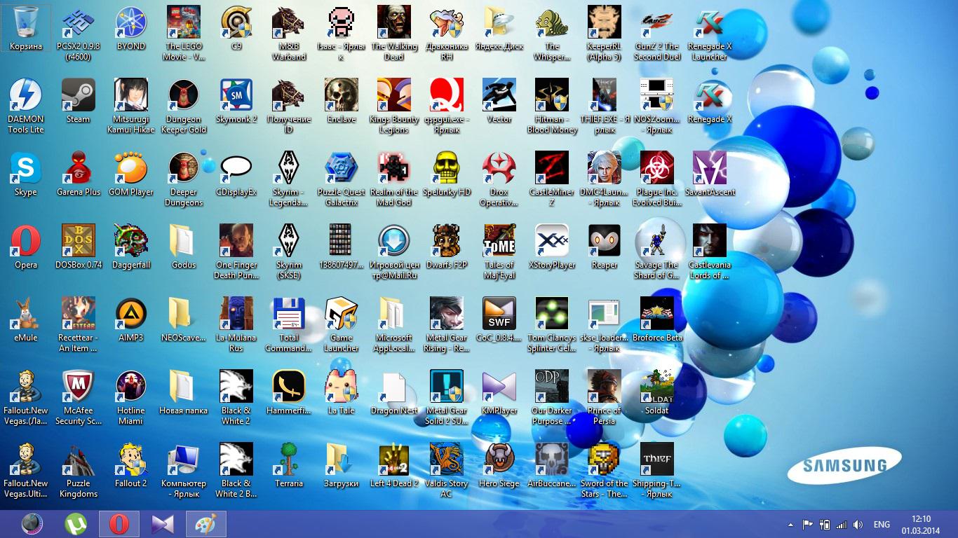958x538 pixels.
Task: Select the Total Commander shortcut
Action: click(x=289, y=315)
